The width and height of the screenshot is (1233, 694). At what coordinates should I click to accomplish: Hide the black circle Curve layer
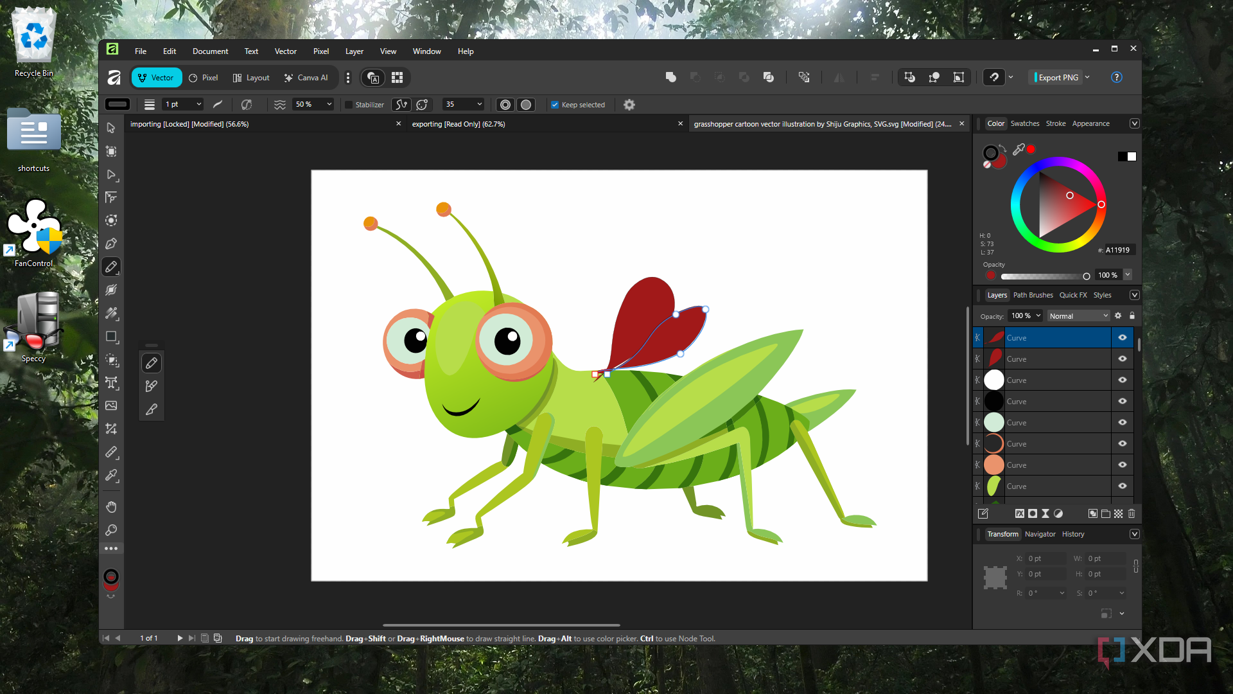[x=1123, y=401]
